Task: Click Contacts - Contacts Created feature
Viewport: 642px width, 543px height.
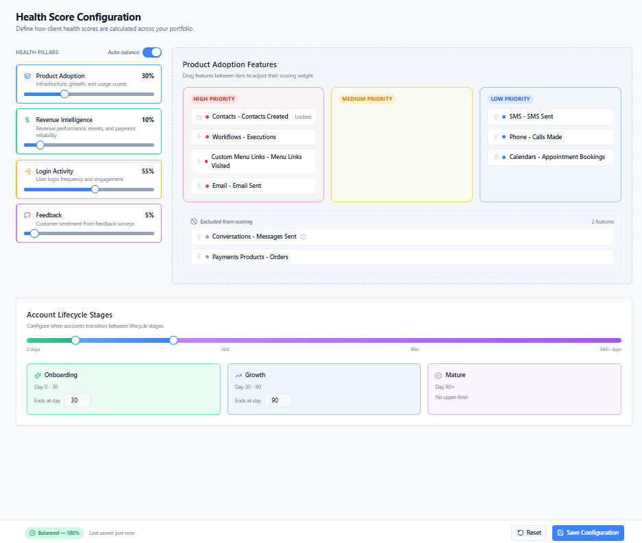Action: point(254,117)
